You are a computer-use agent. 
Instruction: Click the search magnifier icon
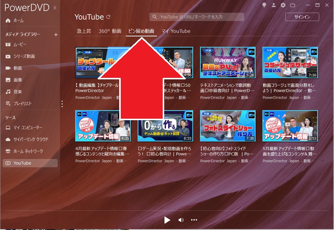(155, 17)
